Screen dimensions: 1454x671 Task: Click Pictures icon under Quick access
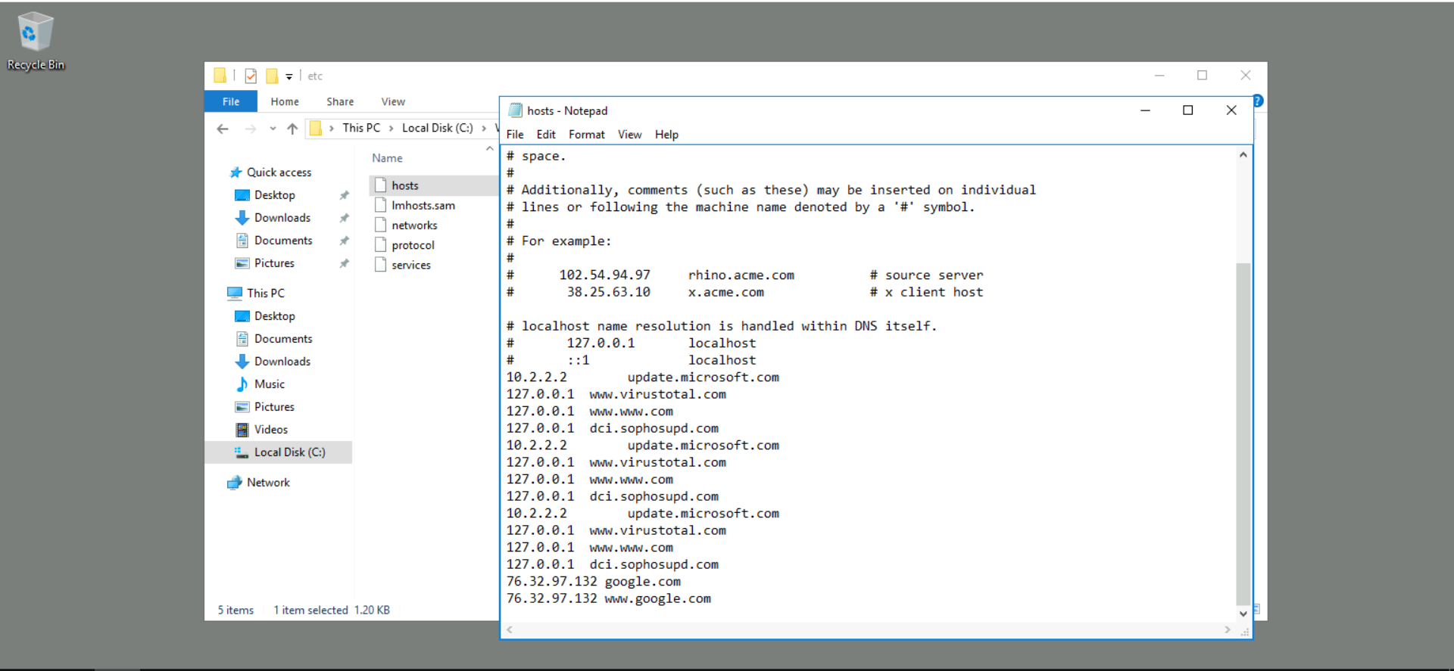[x=242, y=263]
